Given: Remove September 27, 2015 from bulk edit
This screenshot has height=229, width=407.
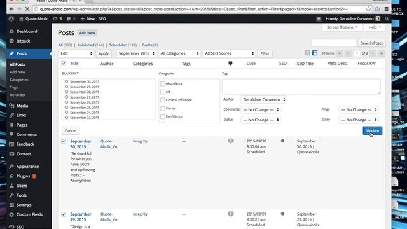Looking at the screenshot, I should [66, 97].
